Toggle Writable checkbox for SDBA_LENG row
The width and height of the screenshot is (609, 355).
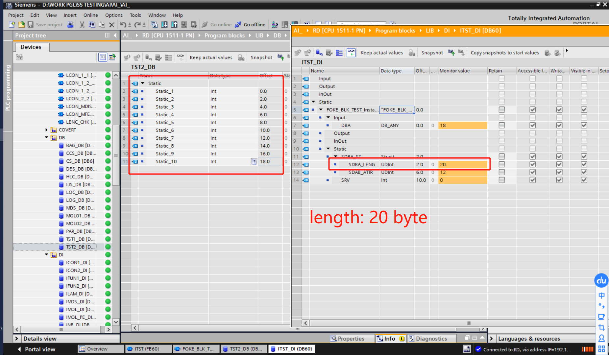559,164
